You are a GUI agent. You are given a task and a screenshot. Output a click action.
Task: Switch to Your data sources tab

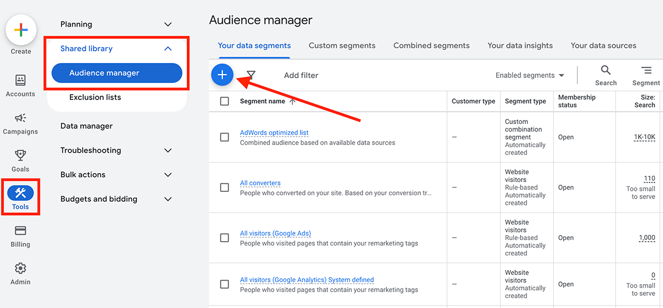pyautogui.click(x=603, y=45)
